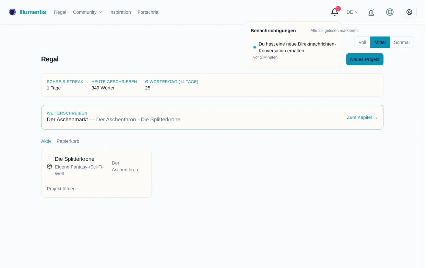The height and width of the screenshot is (268, 428).
Task: Open the siren alert icon
Action: click(x=371, y=12)
